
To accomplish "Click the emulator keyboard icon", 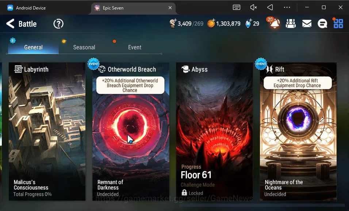I will coord(236,7).
